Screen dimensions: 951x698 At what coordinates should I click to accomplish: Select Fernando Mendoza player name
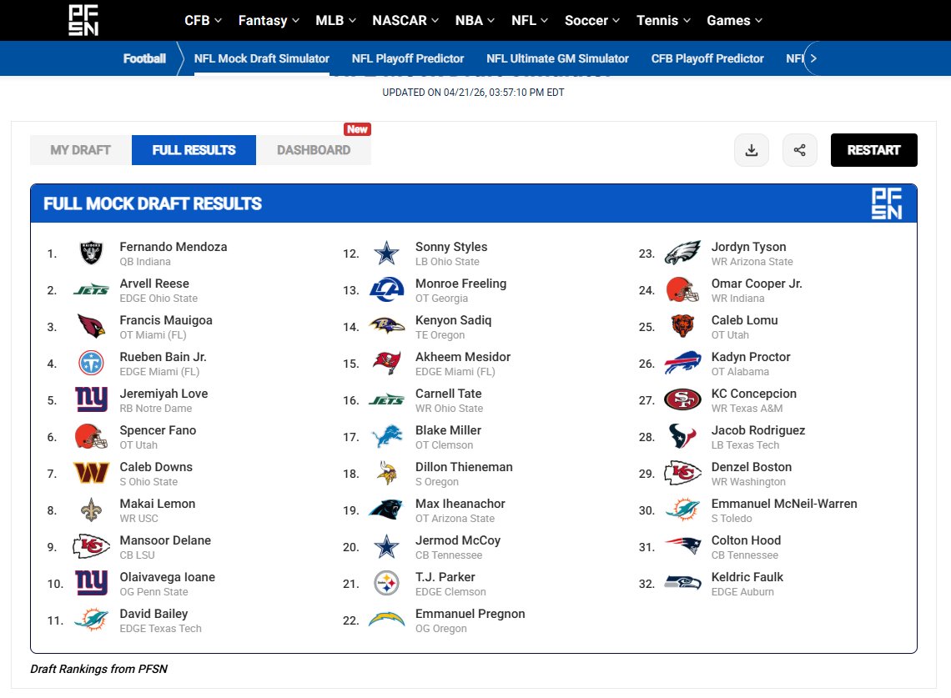(x=173, y=247)
